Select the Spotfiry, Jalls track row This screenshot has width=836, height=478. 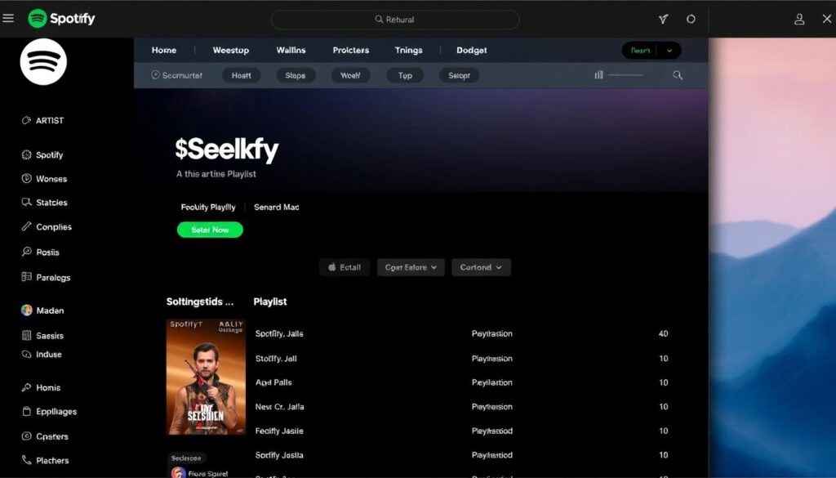[x=462, y=333]
